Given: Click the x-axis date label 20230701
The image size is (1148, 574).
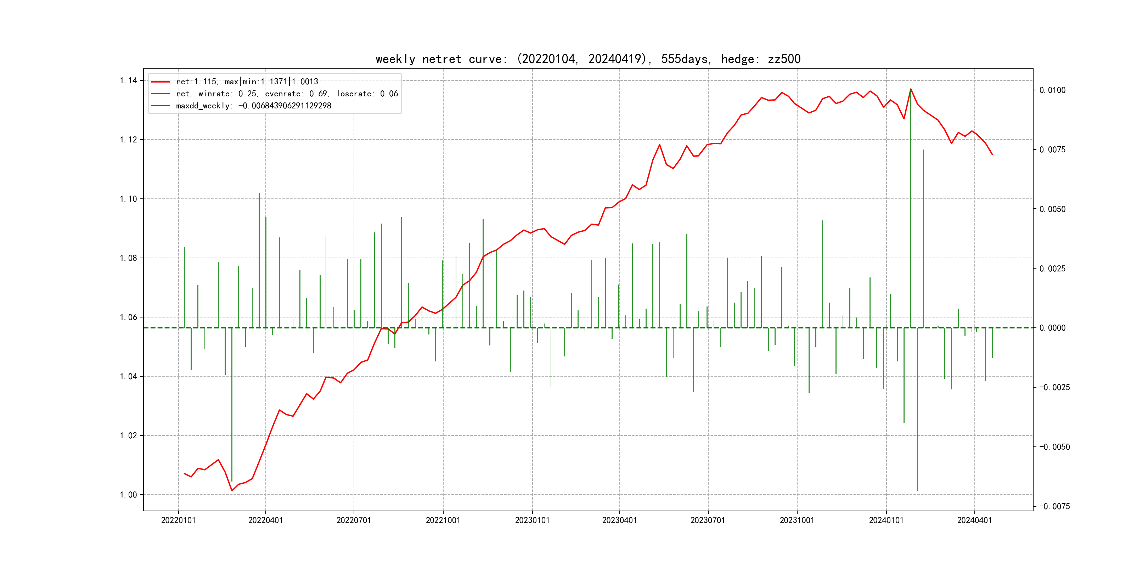Looking at the screenshot, I should pyautogui.click(x=708, y=520).
